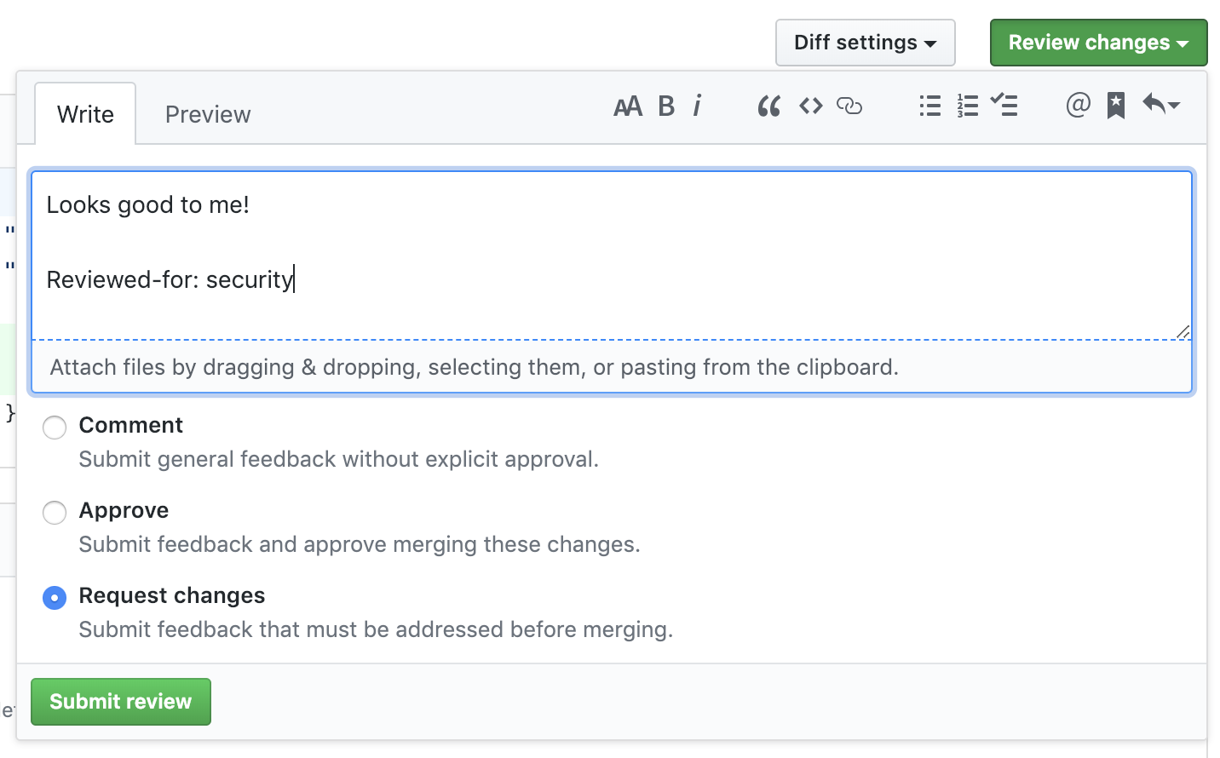The height and width of the screenshot is (758, 1220).
Task: Switch to the Preview tab
Action: coord(208,114)
